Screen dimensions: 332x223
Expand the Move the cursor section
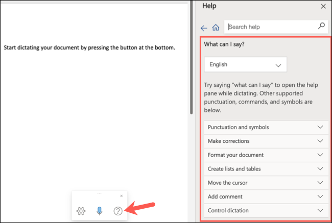click(265, 182)
